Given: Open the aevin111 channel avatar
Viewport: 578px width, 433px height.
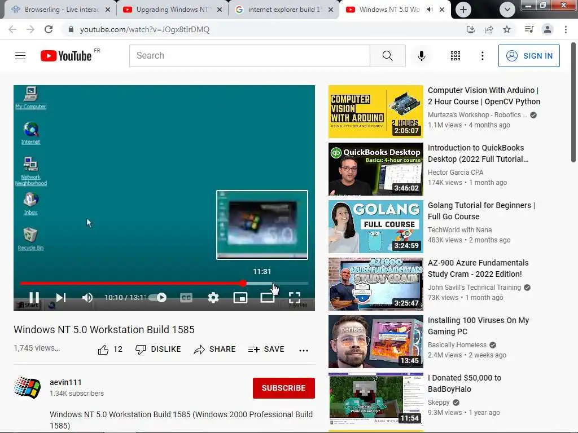Looking at the screenshot, I should (27, 388).
